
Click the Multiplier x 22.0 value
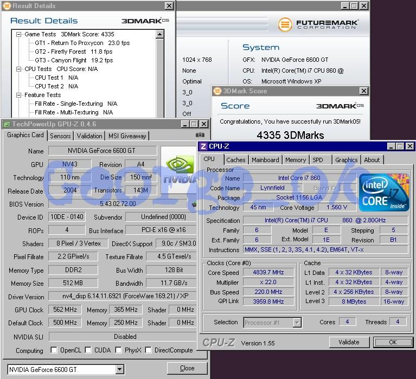coord(268,282)
